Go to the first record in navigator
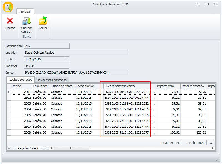Image resolution: width=222 pixels, height=164 pixels. (9, 148)
